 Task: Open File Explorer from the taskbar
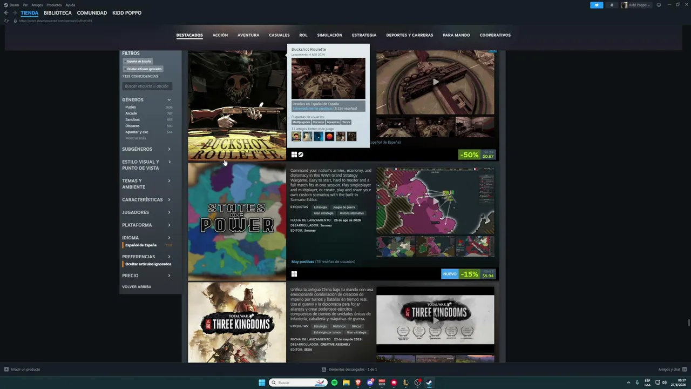click(346, 383)
